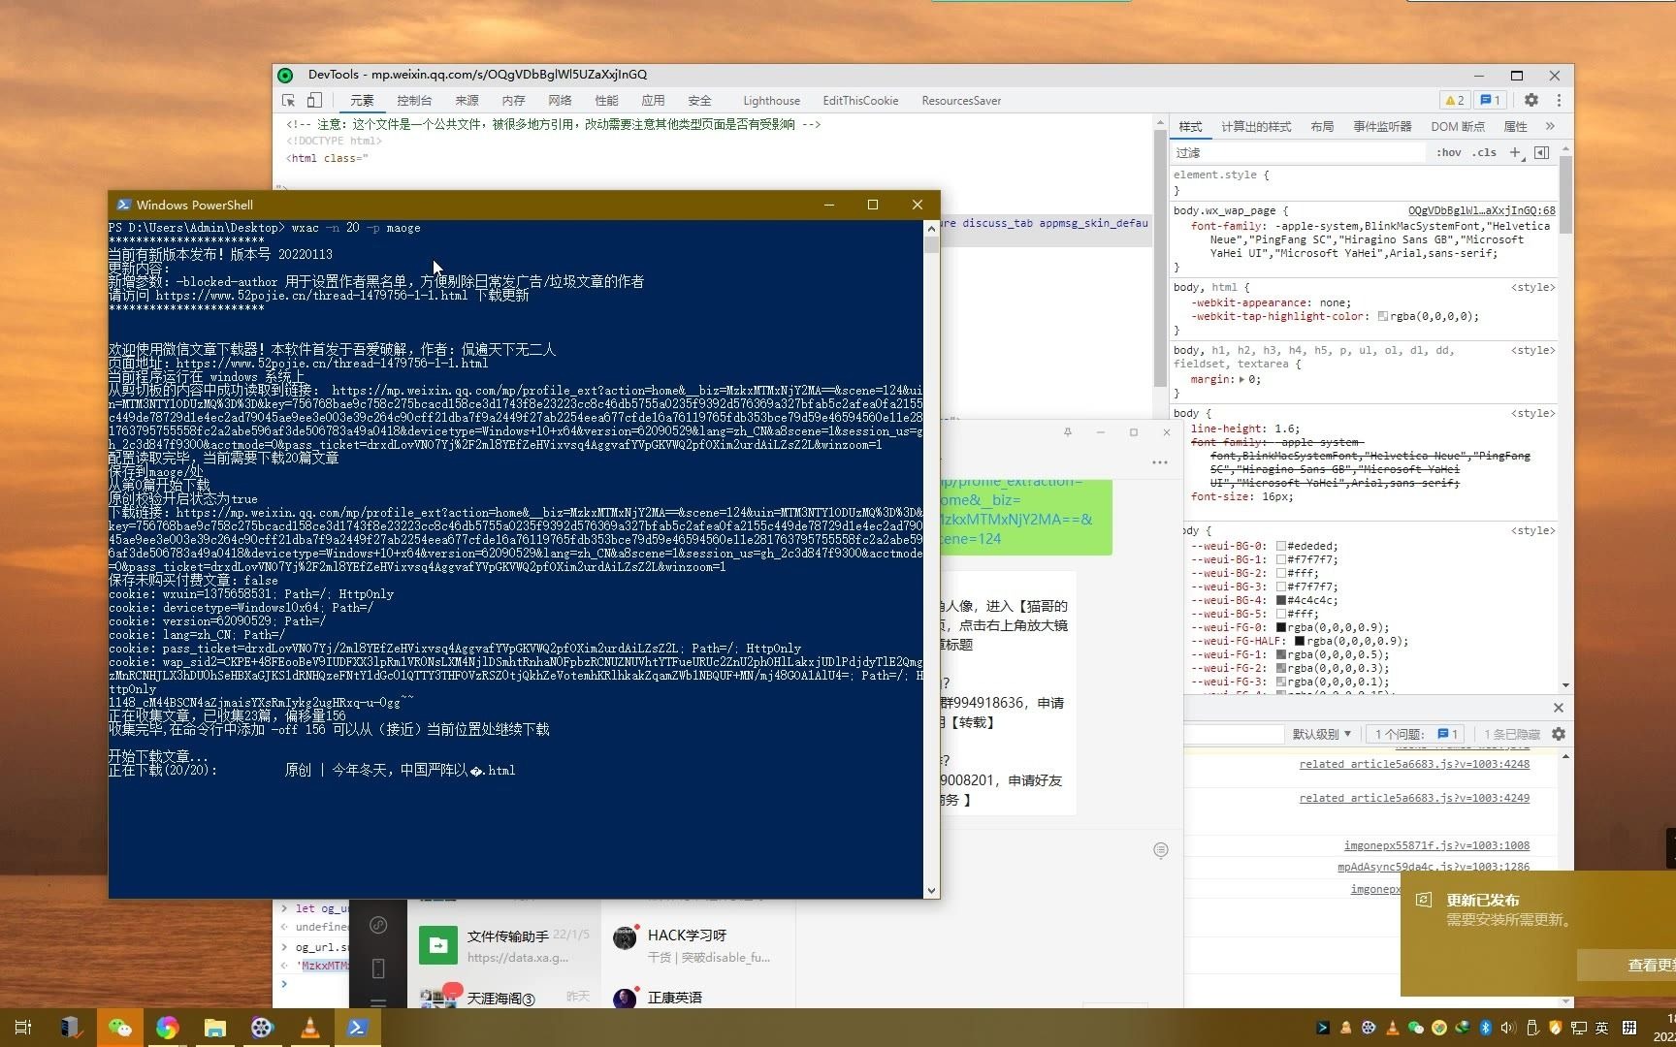Click the 1 个问题 issues button in console
1676x1047 pixels.
point(1416,734)
